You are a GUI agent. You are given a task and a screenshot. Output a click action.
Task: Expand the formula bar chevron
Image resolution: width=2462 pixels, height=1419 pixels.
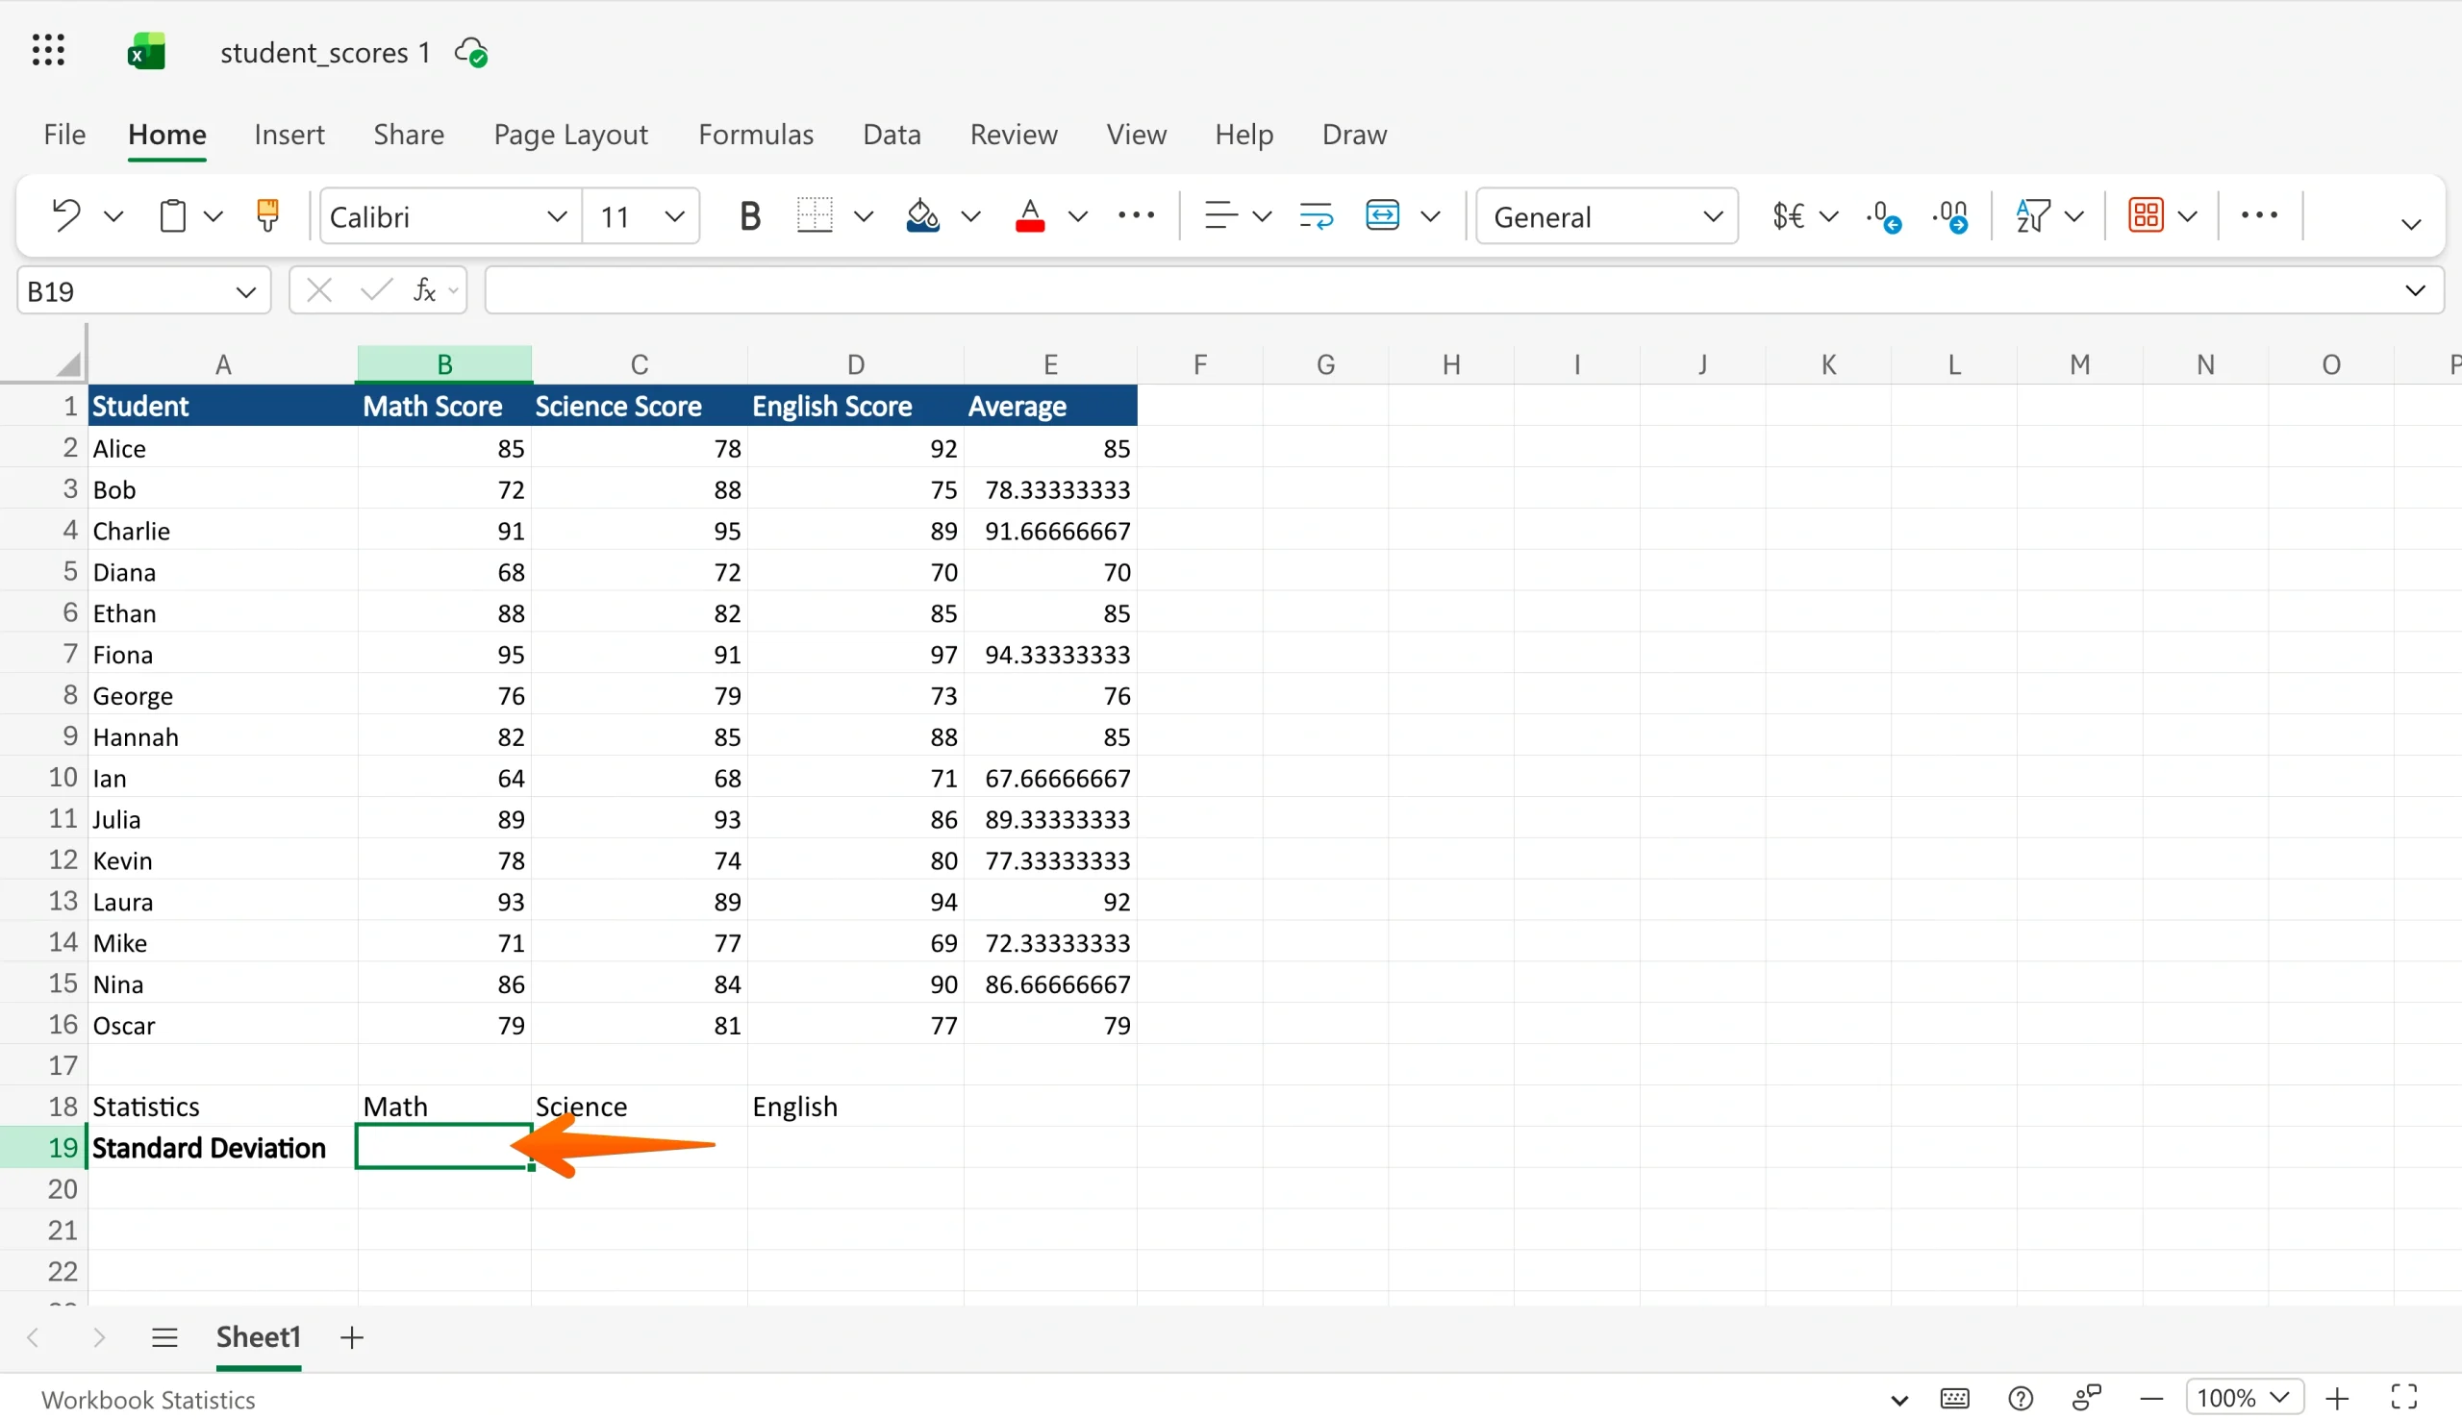pyautogui.click(x=2415, y=291)
